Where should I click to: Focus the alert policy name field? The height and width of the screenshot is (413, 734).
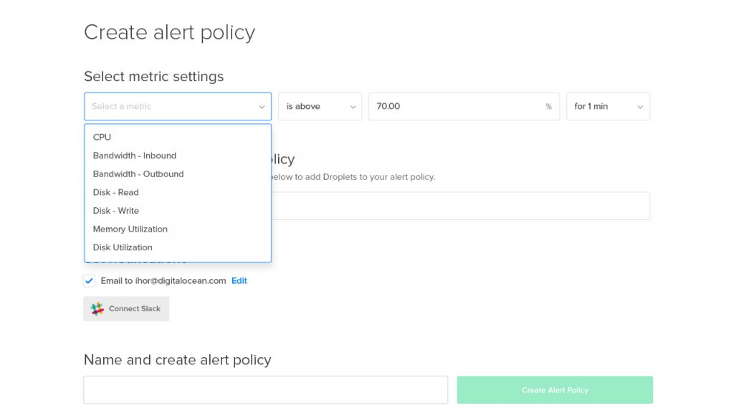point(265,390)
